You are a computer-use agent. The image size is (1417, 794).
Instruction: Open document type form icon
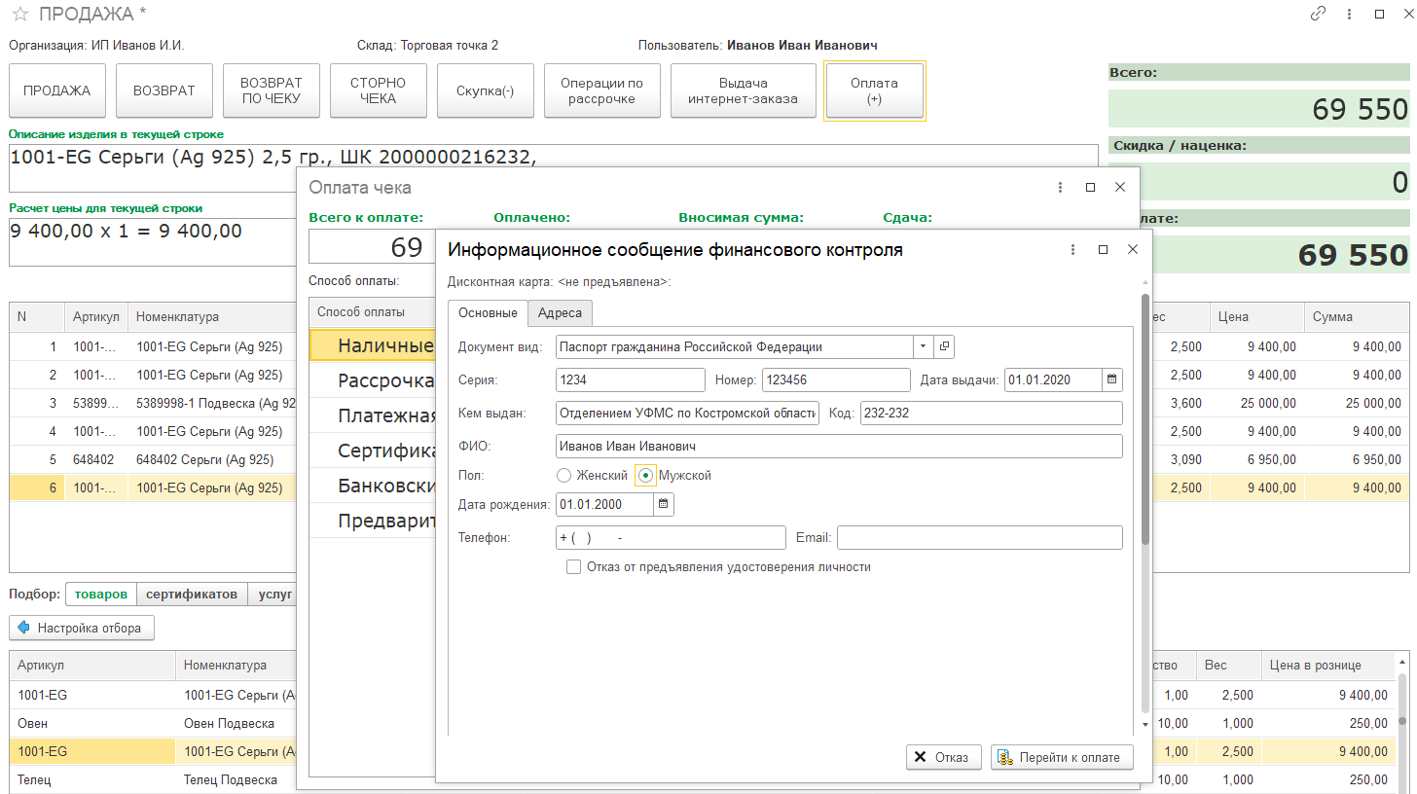[944, 346]
